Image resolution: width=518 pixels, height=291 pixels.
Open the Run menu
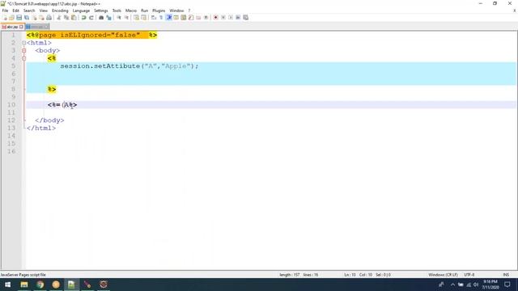click(x=144, y=11)
